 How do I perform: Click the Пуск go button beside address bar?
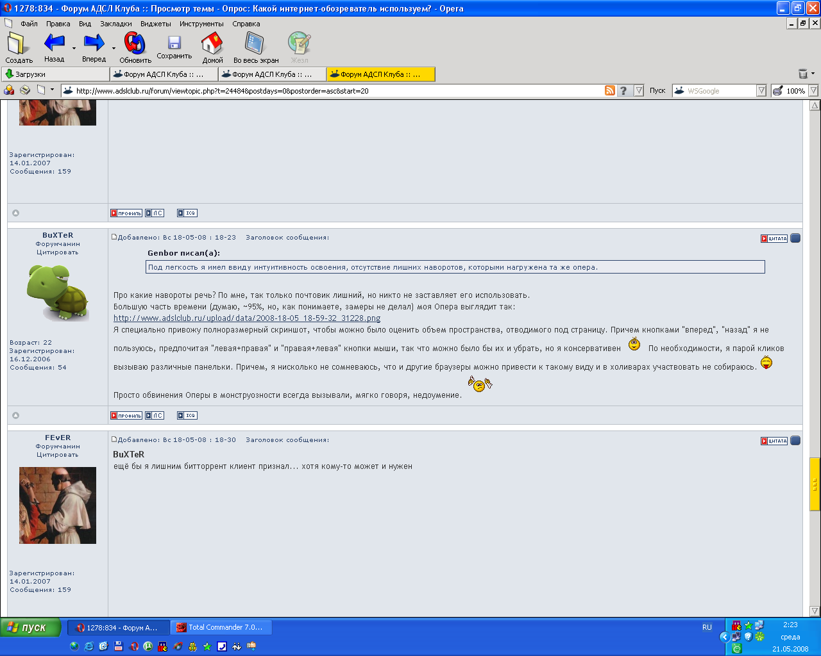tap(657, 90)
